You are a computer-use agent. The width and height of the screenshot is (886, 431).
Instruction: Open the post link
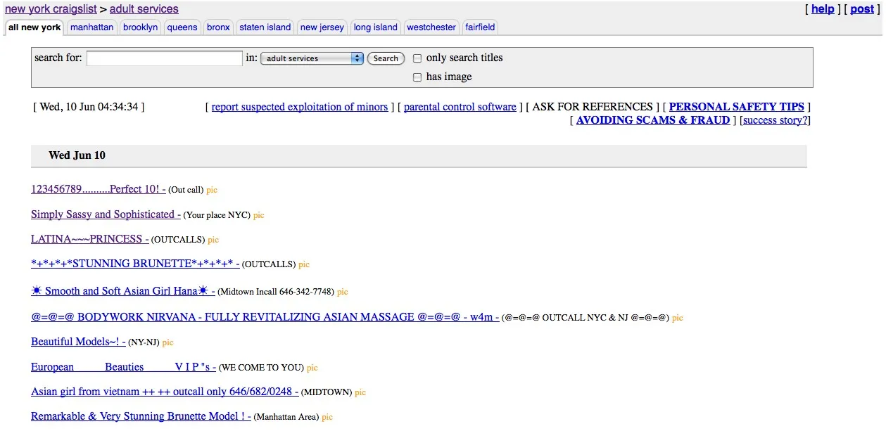coord(862,9)
